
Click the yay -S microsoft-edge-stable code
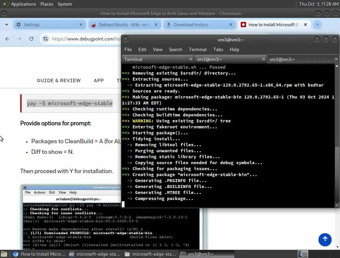click(70, 103)
